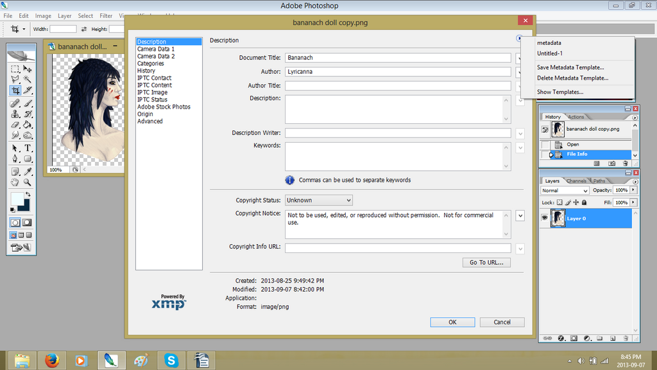
Task: Choose Save Metadata Template menu item
Action: pos(570,67)
